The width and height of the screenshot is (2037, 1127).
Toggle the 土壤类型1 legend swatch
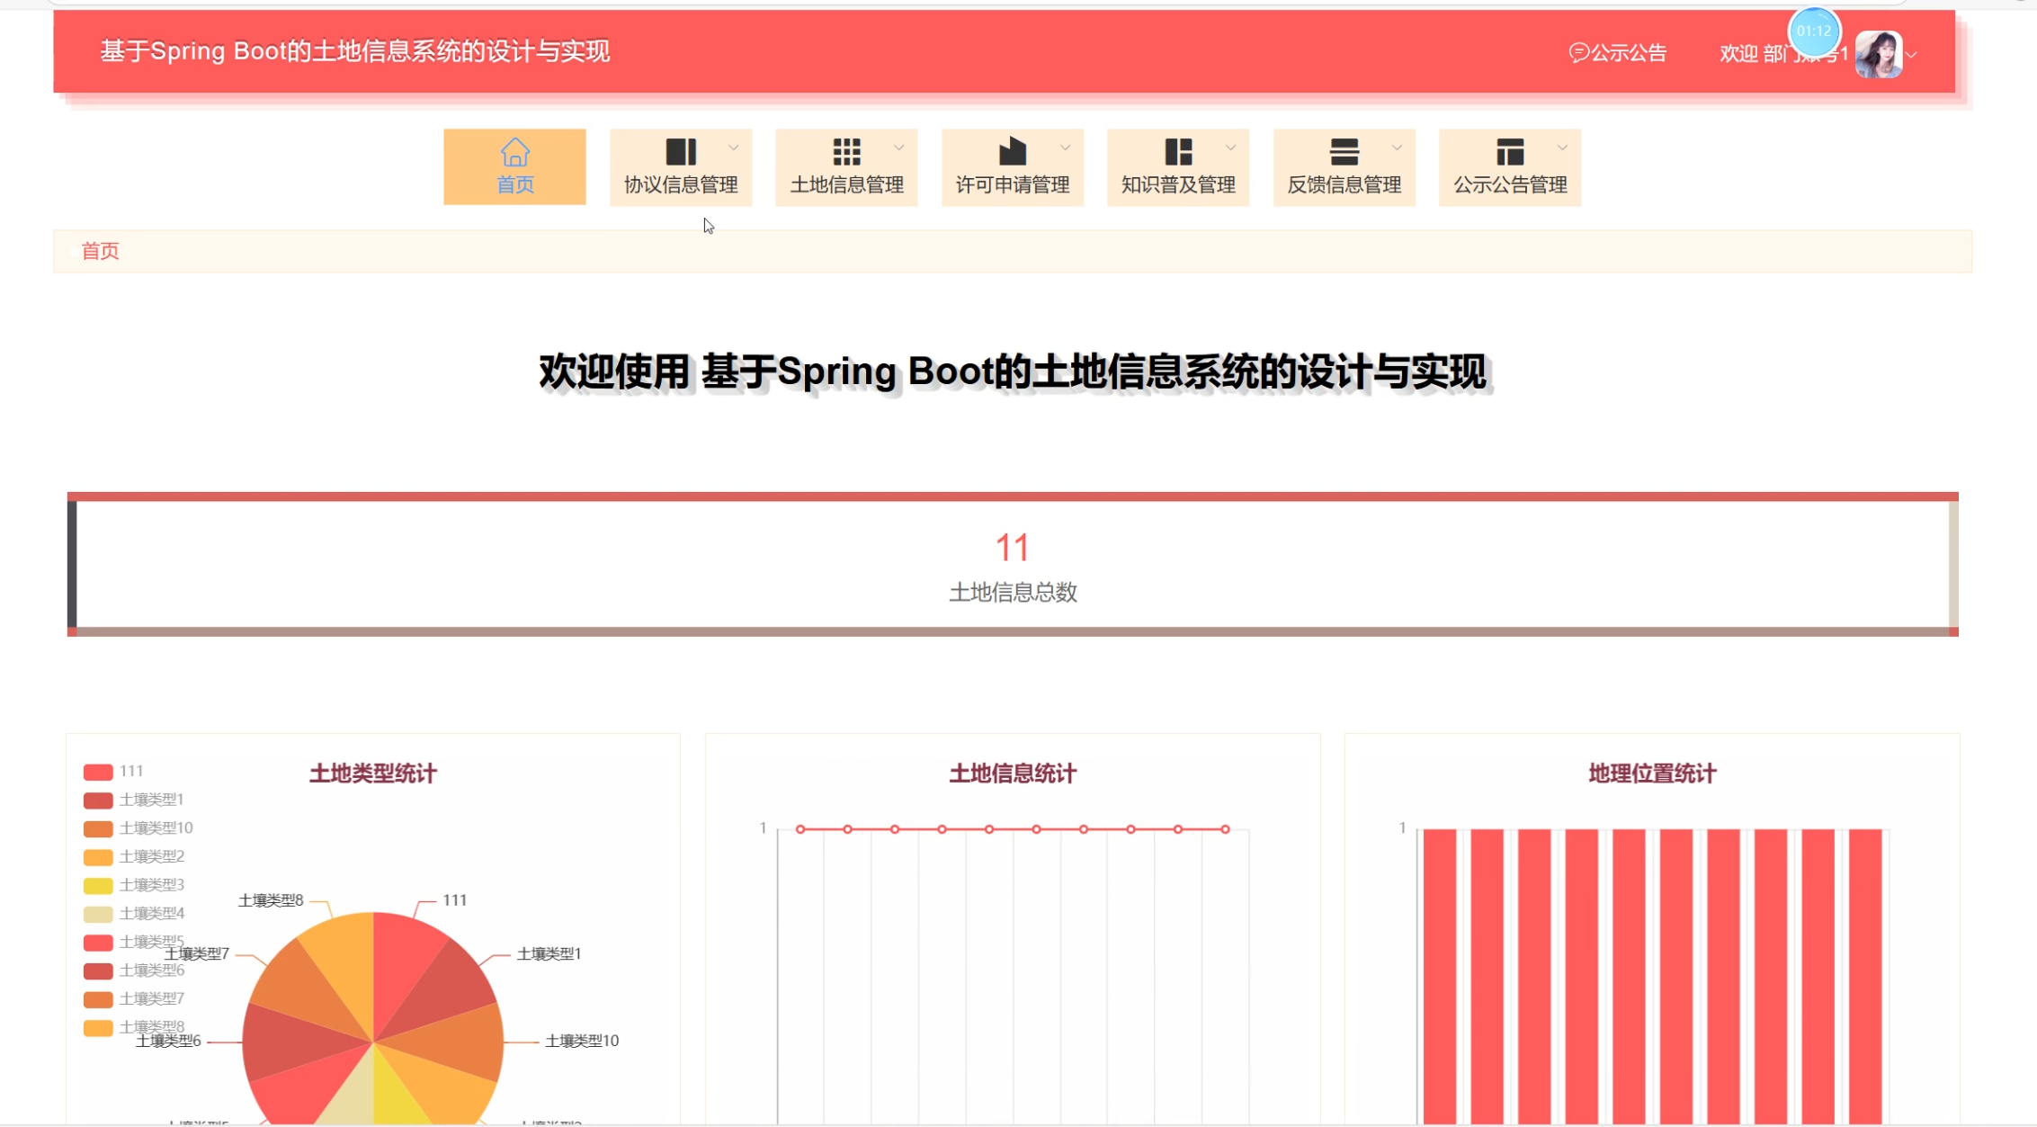coord(98,801)
